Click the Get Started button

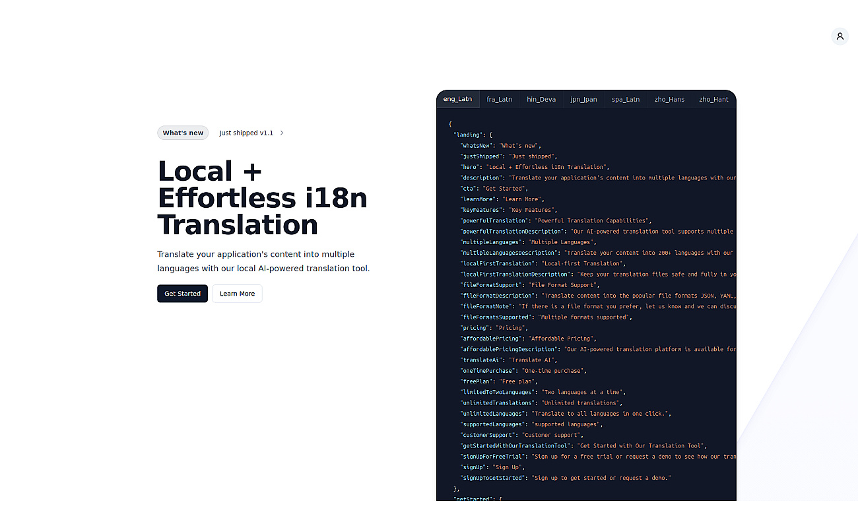(x=182, y=294)
